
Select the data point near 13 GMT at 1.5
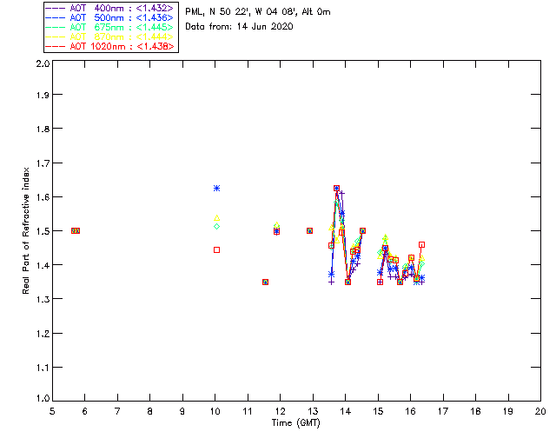click(309, 230)
